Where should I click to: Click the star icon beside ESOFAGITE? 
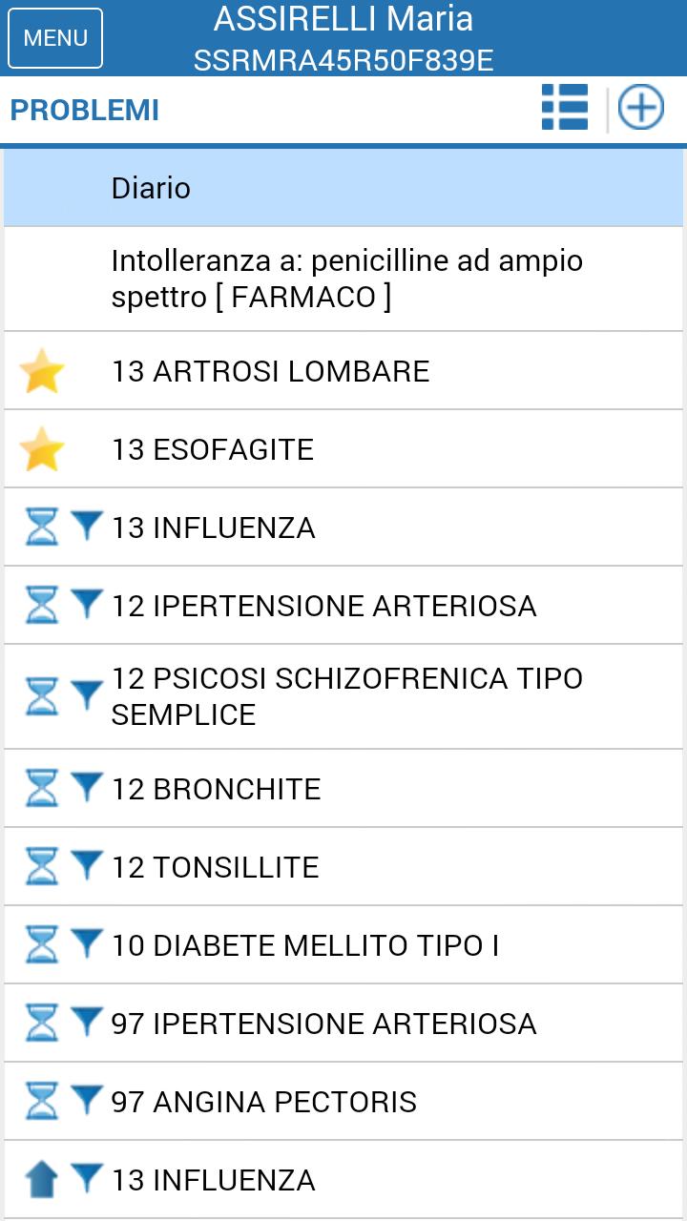[x=42, y=449]
